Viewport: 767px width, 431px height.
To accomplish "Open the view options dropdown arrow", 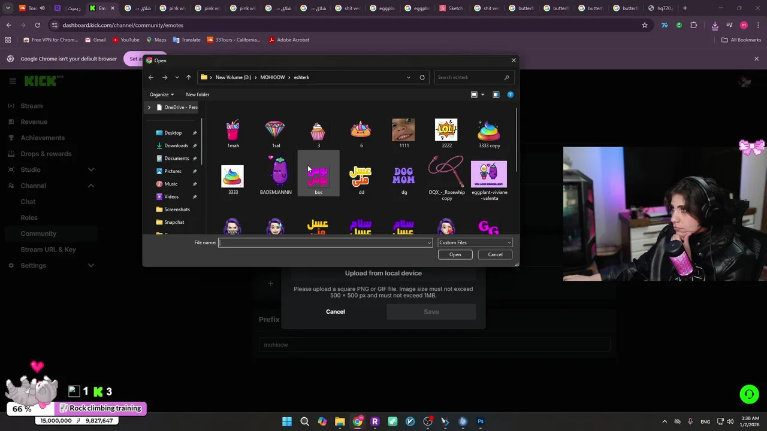I will [x=482, y=95].
